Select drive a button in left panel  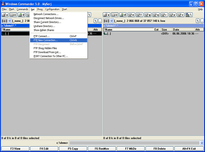tap(5, 15)
